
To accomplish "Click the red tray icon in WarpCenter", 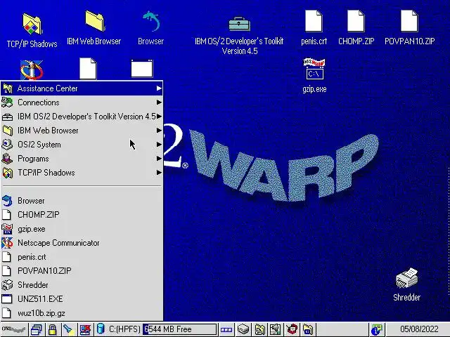I will coord(292,329).
